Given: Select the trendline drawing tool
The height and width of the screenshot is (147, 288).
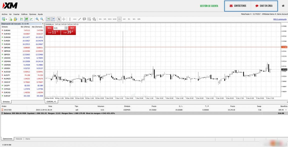Looking at the screenshot, I should (x=80, y=19).
